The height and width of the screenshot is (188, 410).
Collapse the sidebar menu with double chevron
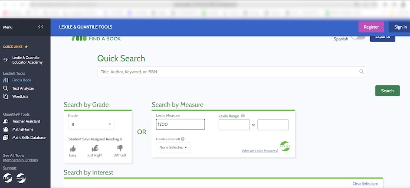[41, 27]
